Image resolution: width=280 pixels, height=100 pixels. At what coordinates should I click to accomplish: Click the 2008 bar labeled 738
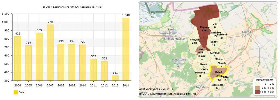click(x=61, y=62)
